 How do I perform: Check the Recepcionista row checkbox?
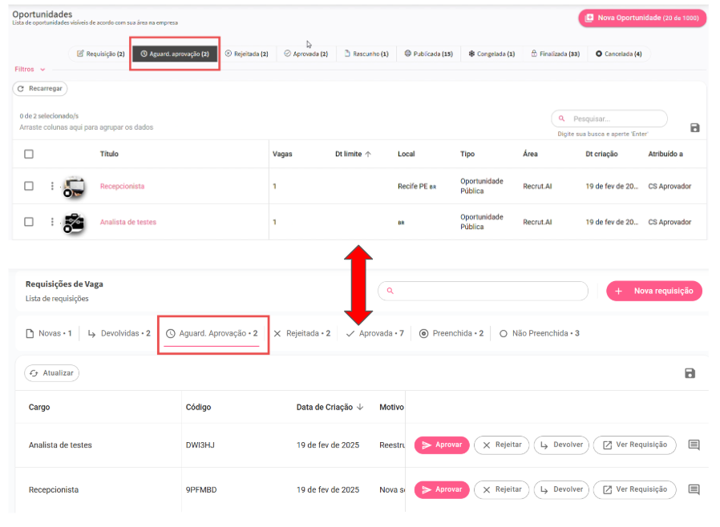pos(29,186)
